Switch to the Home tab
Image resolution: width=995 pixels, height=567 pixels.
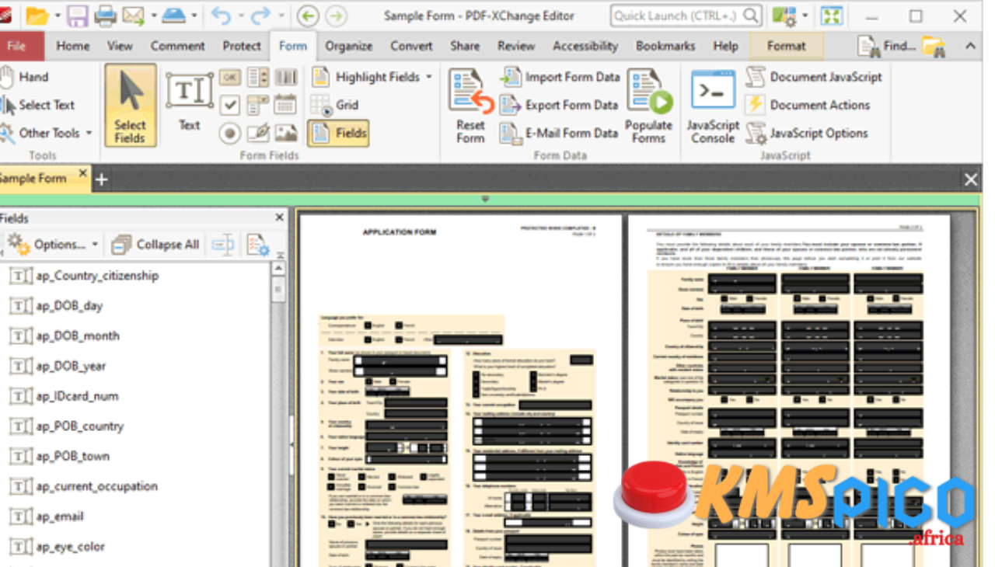pyautogui.click(x=73, y=46)
